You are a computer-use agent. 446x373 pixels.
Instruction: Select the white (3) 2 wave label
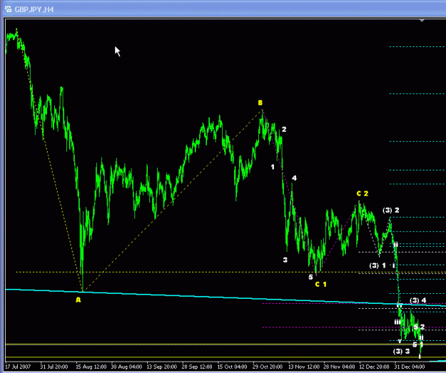pos(391,210)
